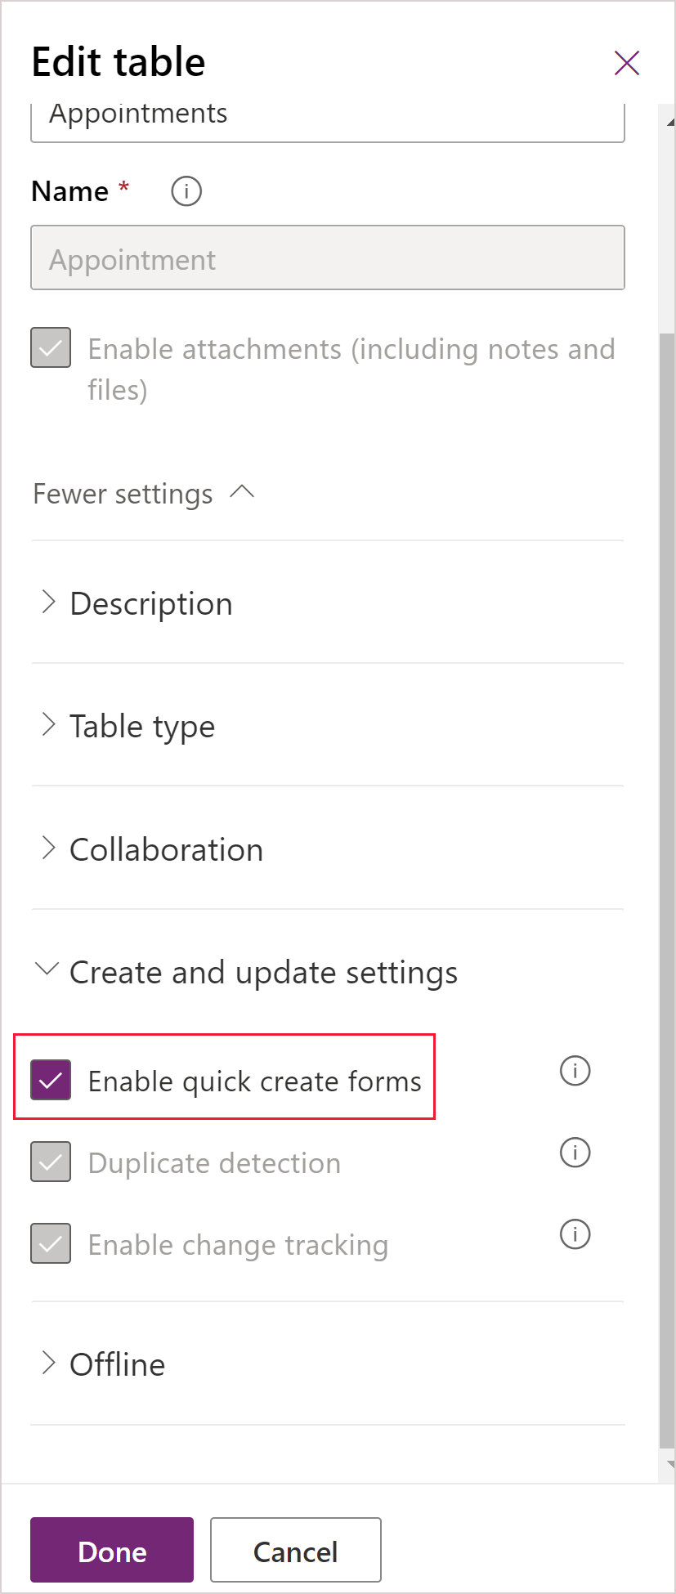Click the Enable change tracking info icon
Viewport: 676px width, 1594px height.
(x=575, y=1234)
